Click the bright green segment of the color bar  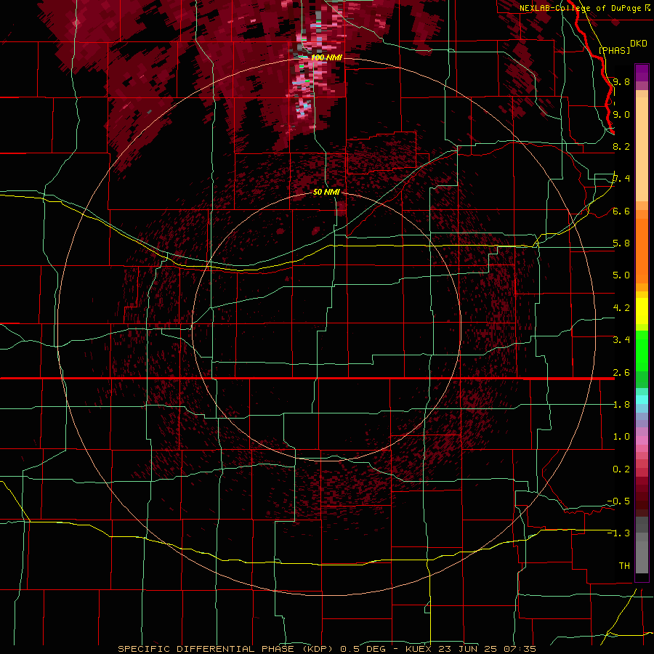coord(642,350)
